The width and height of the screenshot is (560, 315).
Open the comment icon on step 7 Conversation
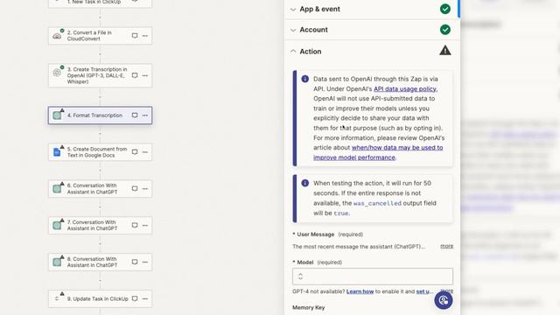point(135,226)
